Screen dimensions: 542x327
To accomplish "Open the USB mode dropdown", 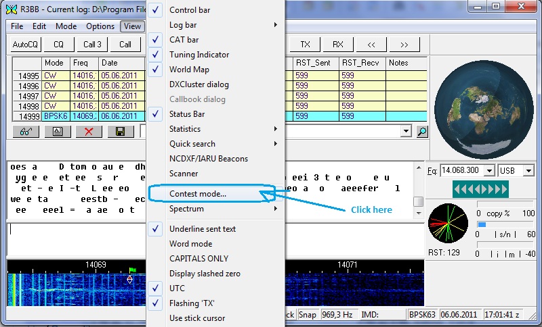I will pyautogui.click(x=529, y=170).
